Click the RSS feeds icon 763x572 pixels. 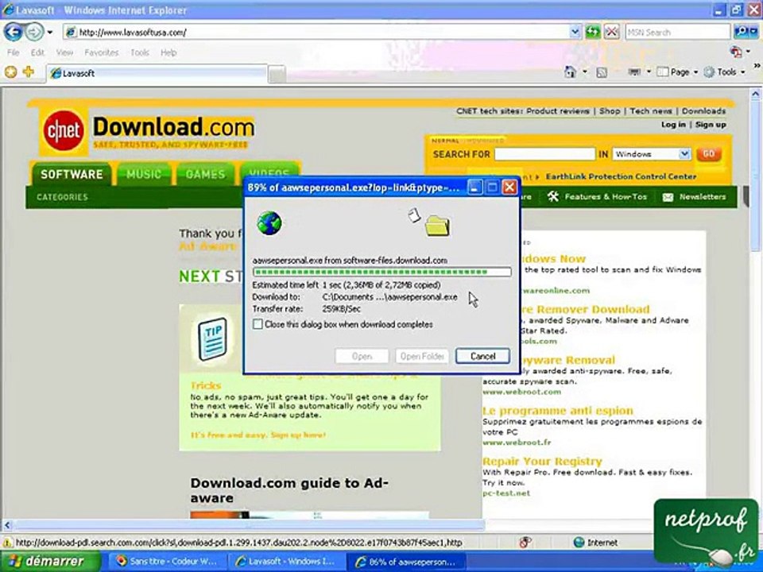[x=602, y=72]
